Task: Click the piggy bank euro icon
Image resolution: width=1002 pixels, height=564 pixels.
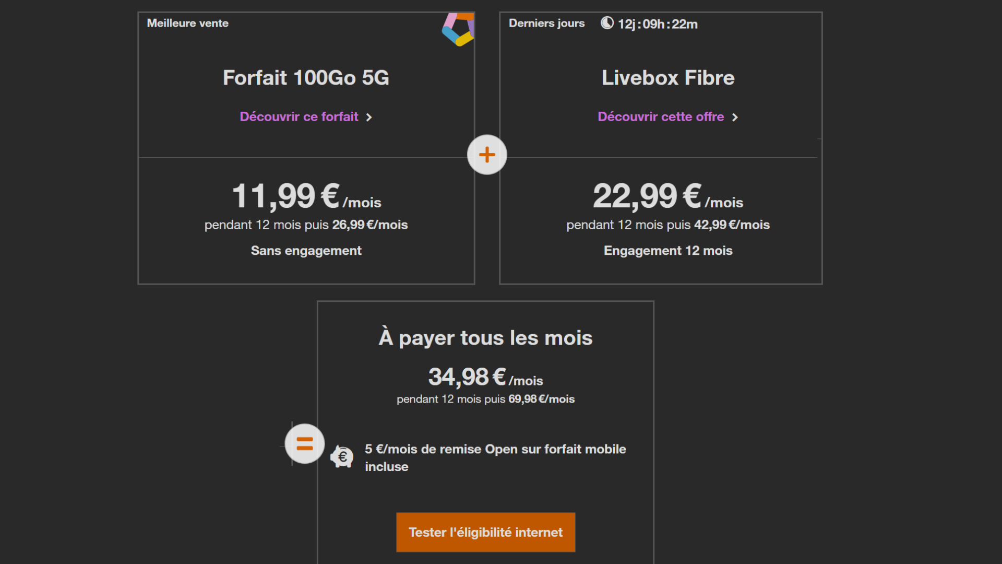Action: tap(342, 457)
